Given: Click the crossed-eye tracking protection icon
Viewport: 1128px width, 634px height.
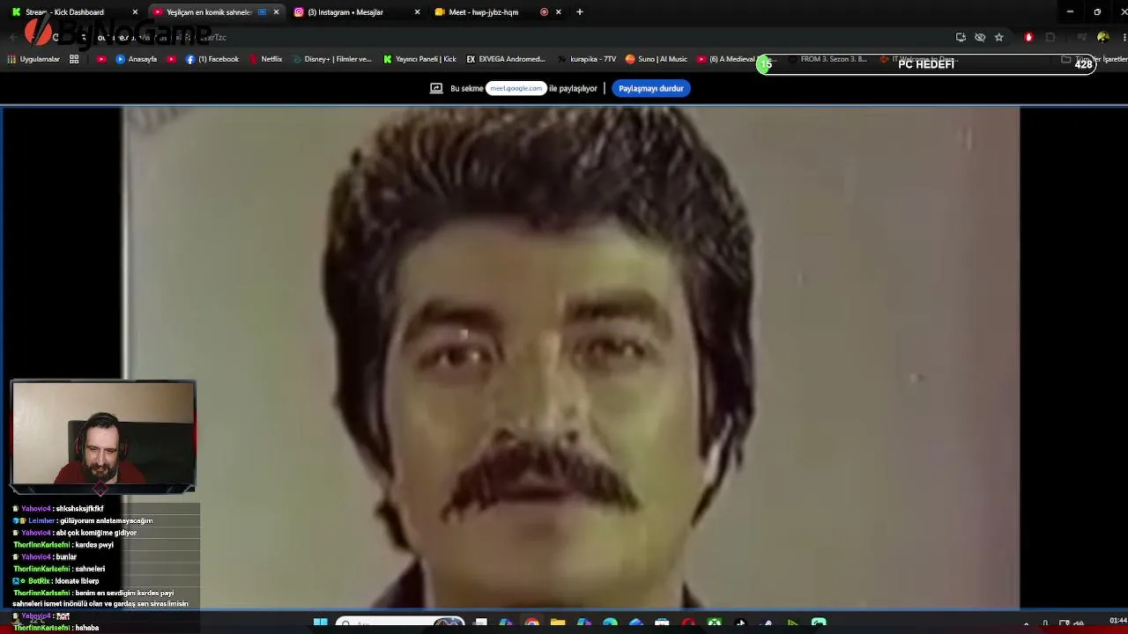Looking at the screenshot, I should pyautogui.click(x=980, y=37).
